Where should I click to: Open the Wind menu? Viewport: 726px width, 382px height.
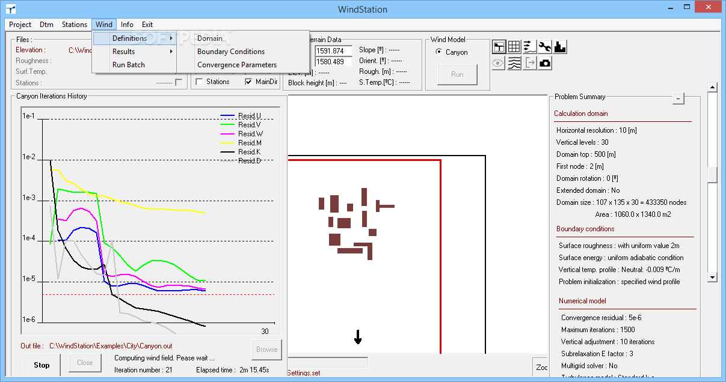(104, 25)
